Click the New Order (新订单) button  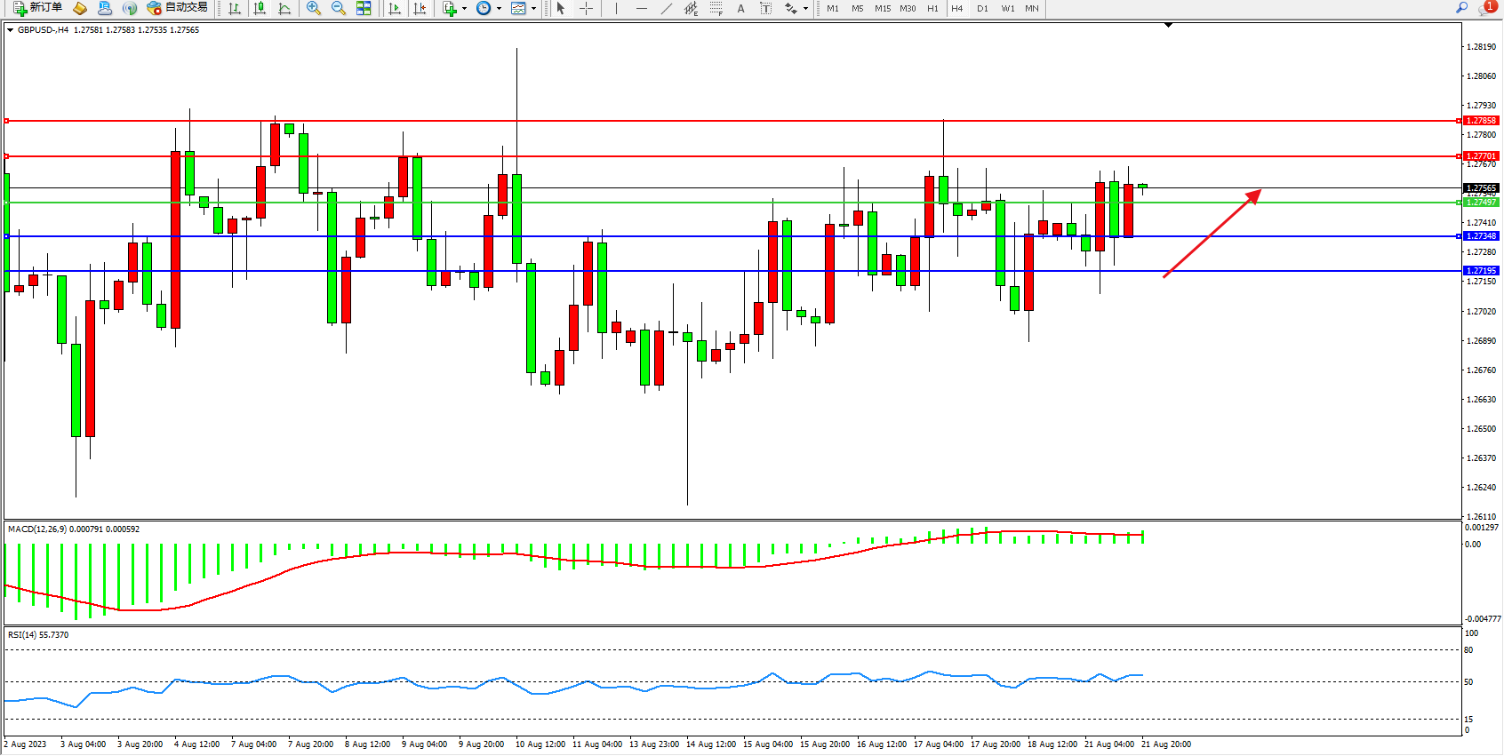38,8
